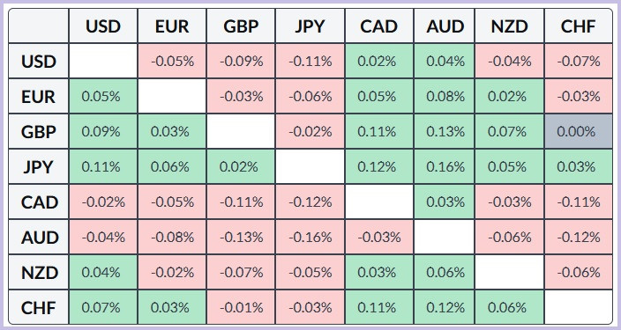The width and height of the screenshot is (621, 330).
Task: Click the gray 0.00% GBP/CHF cell
Action: click(579, 132)
